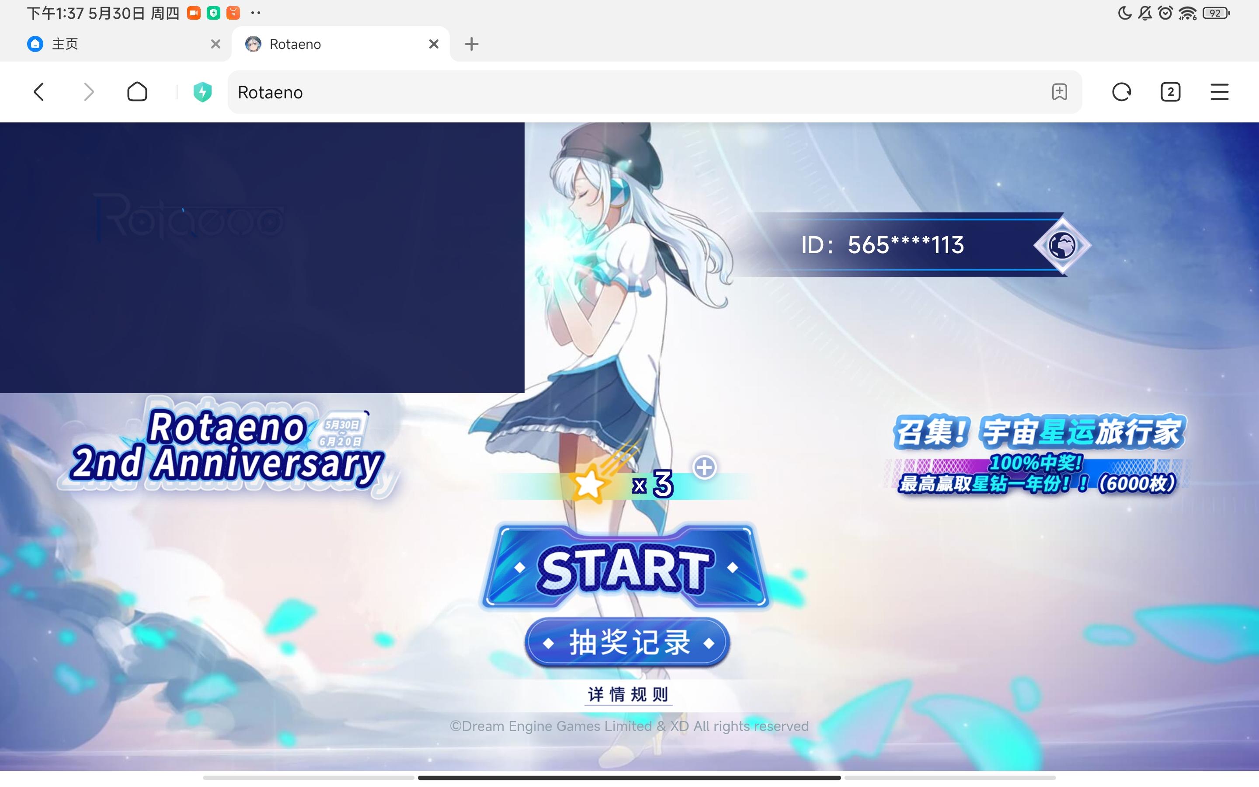Click the Rotaeno address bar field
Image resolution: width=1259 pixels, height=787 pixels.
(624, 92)
